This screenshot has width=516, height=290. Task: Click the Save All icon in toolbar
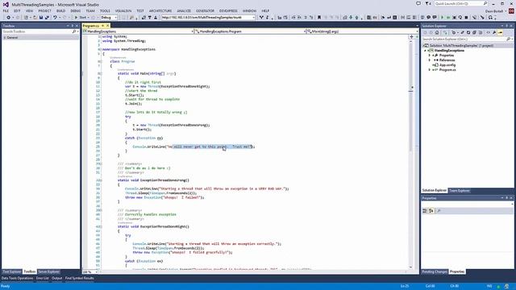click(x=47, y=18)
